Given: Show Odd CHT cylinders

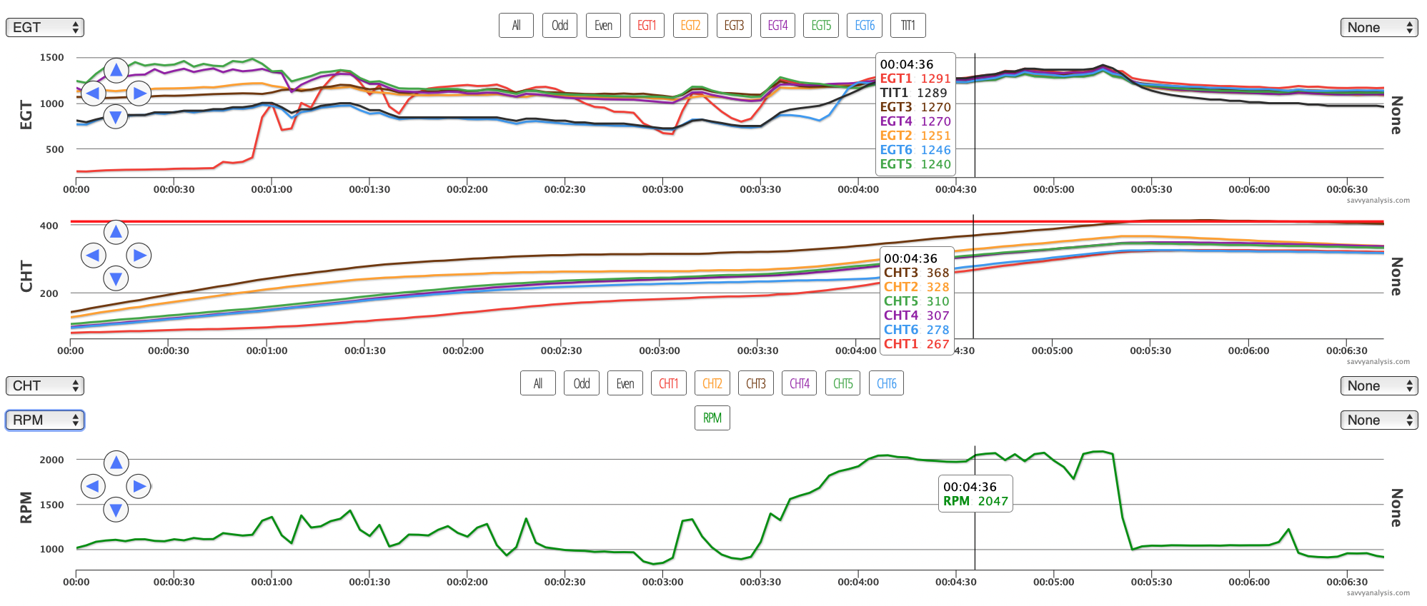Looking at the screenshot, I should (x=582, y=383).
